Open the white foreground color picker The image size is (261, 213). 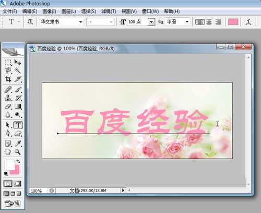tap(9, 164)
